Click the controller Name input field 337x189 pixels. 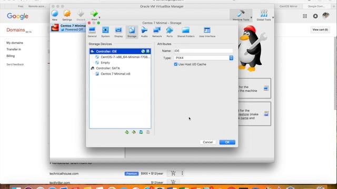203,51
